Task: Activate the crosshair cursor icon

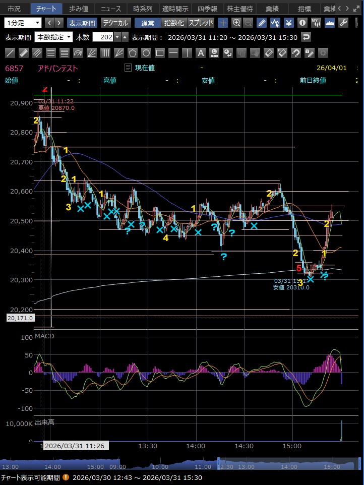Action: [223, 23]
